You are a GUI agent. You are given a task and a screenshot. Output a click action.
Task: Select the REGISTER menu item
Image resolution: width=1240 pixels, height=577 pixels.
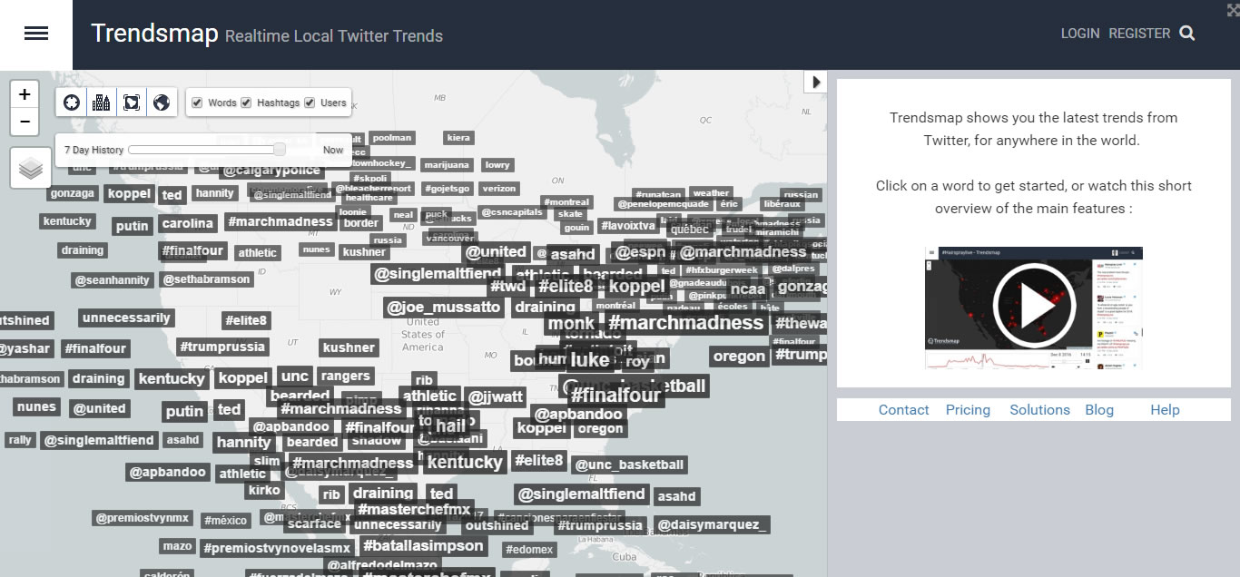[1138, 33]
